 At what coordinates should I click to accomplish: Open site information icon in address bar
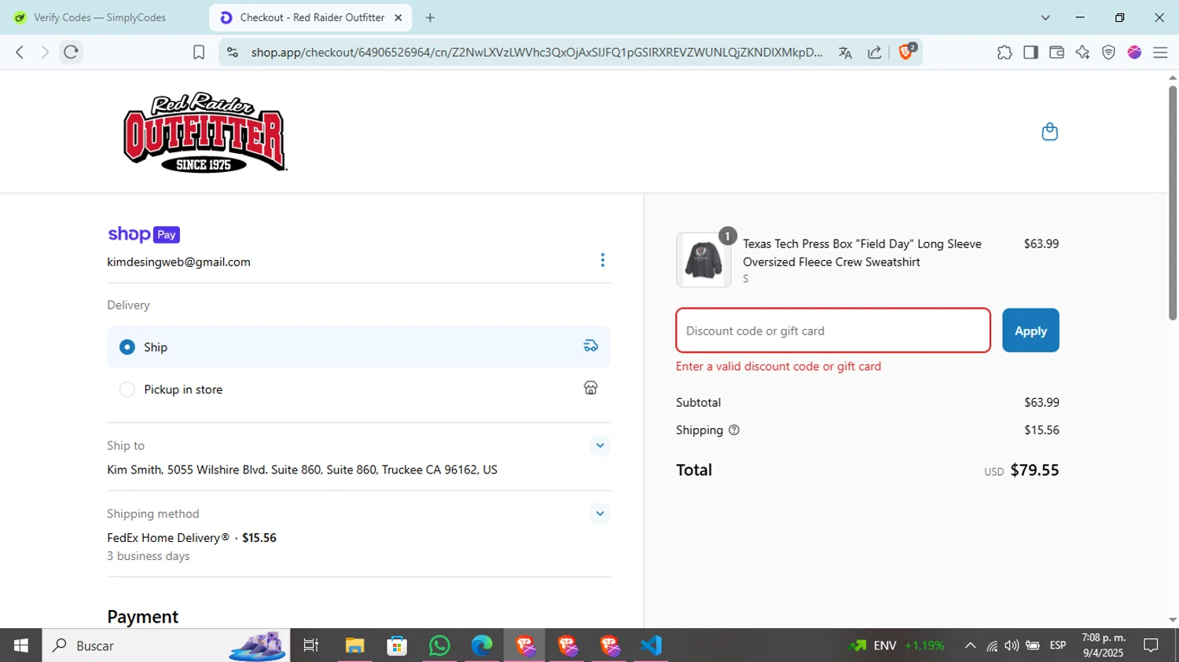[232, 52]
